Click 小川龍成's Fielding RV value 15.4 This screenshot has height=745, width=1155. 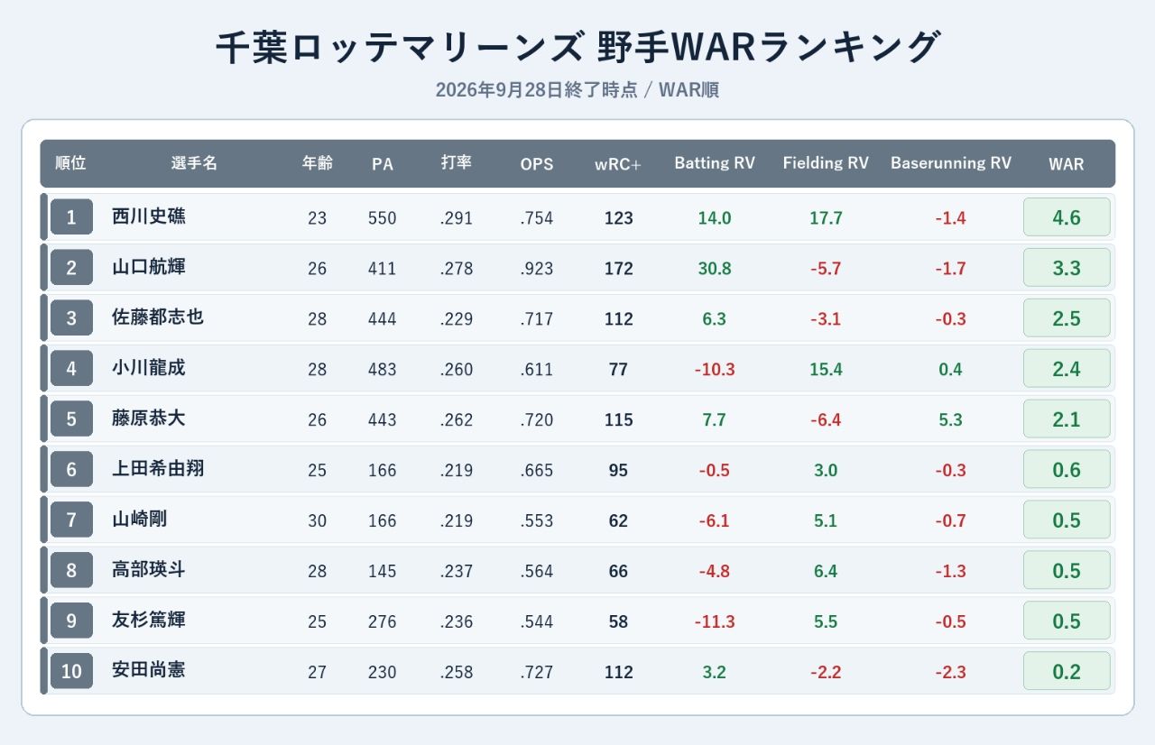826,370
